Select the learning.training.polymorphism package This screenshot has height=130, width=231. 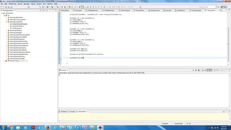(20, 52)
